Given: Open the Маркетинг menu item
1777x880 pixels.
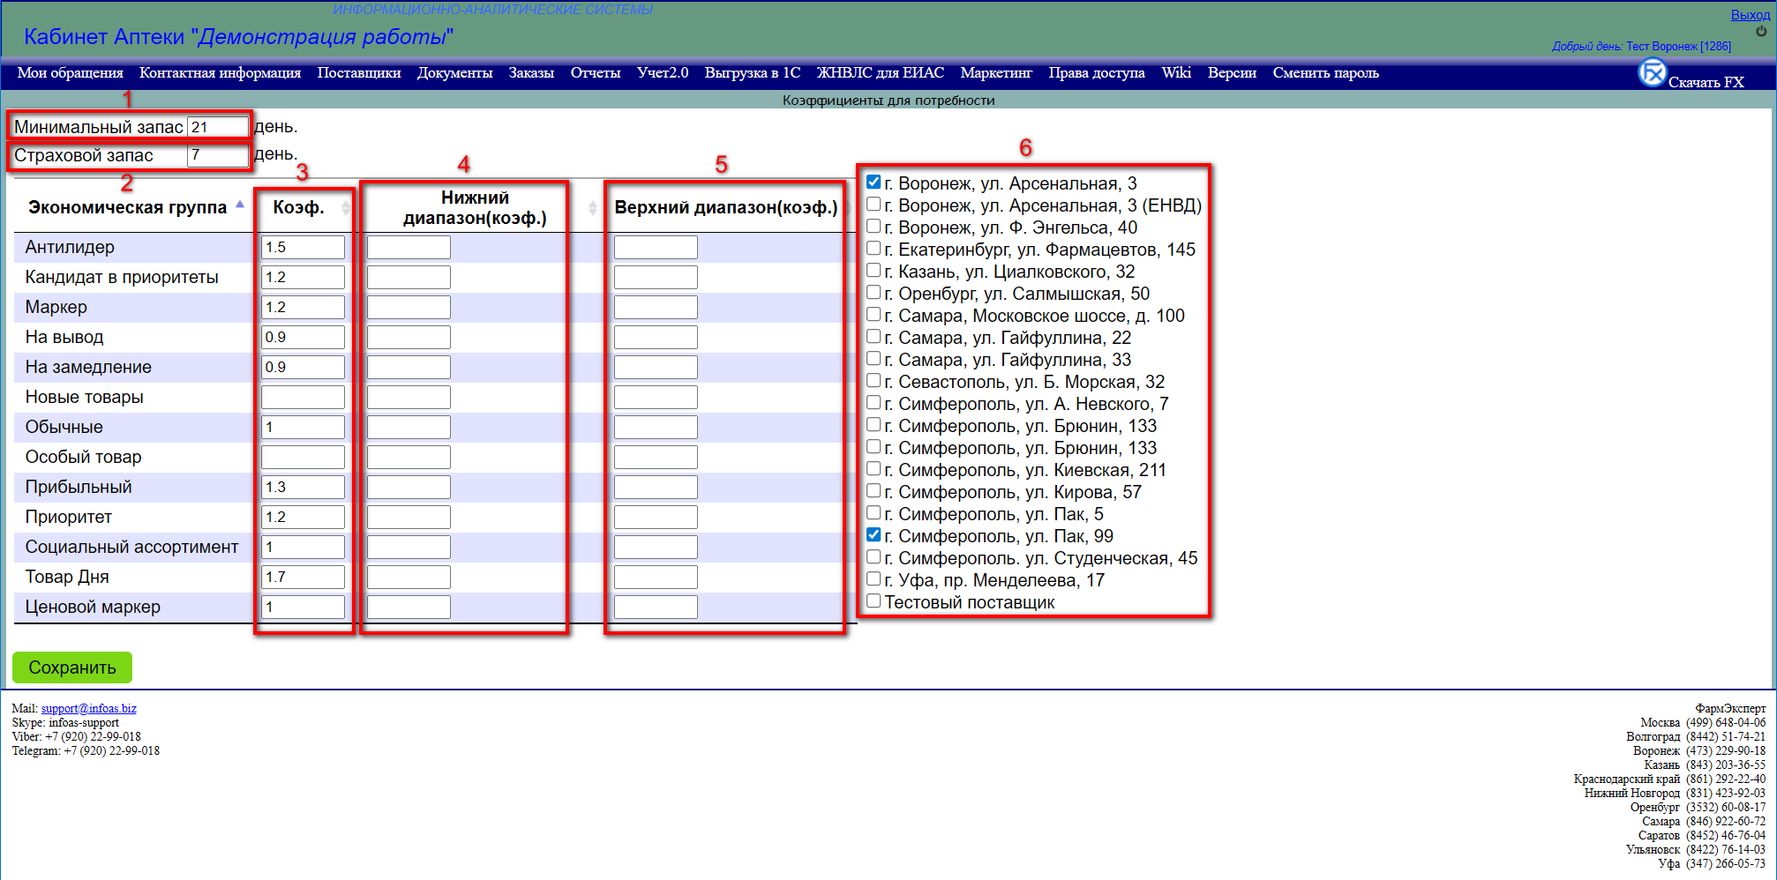Looking at the screenshot, I should (995, 73).
